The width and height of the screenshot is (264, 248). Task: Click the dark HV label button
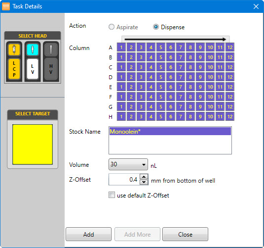(51, 69)
